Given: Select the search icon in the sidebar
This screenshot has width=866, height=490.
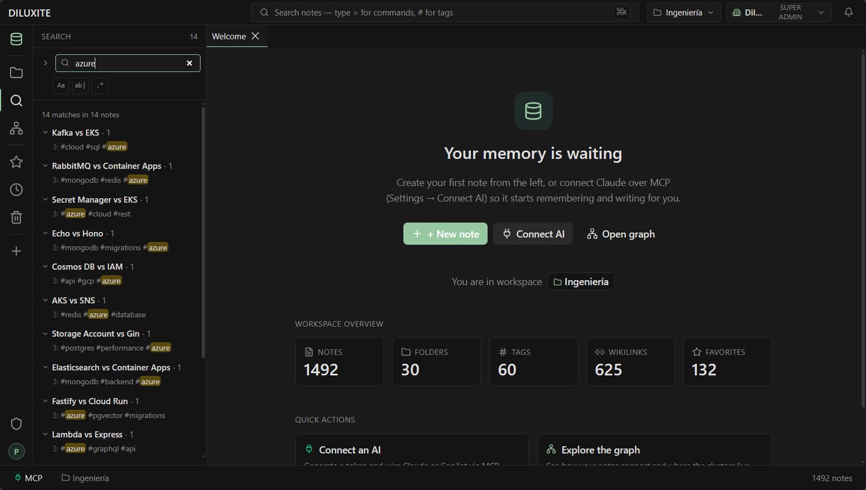Looking at the screenshot, I should tap(16, 100).
